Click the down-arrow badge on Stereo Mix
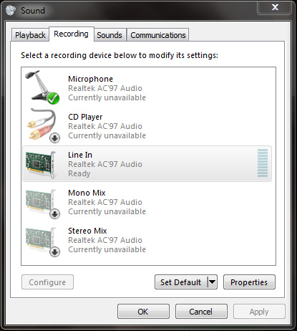 (x=54, y=251)
